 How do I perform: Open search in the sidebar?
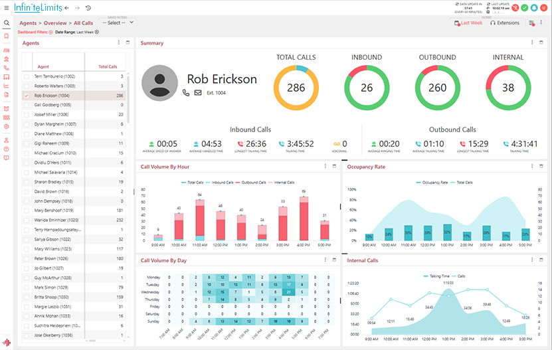point(7,23)
